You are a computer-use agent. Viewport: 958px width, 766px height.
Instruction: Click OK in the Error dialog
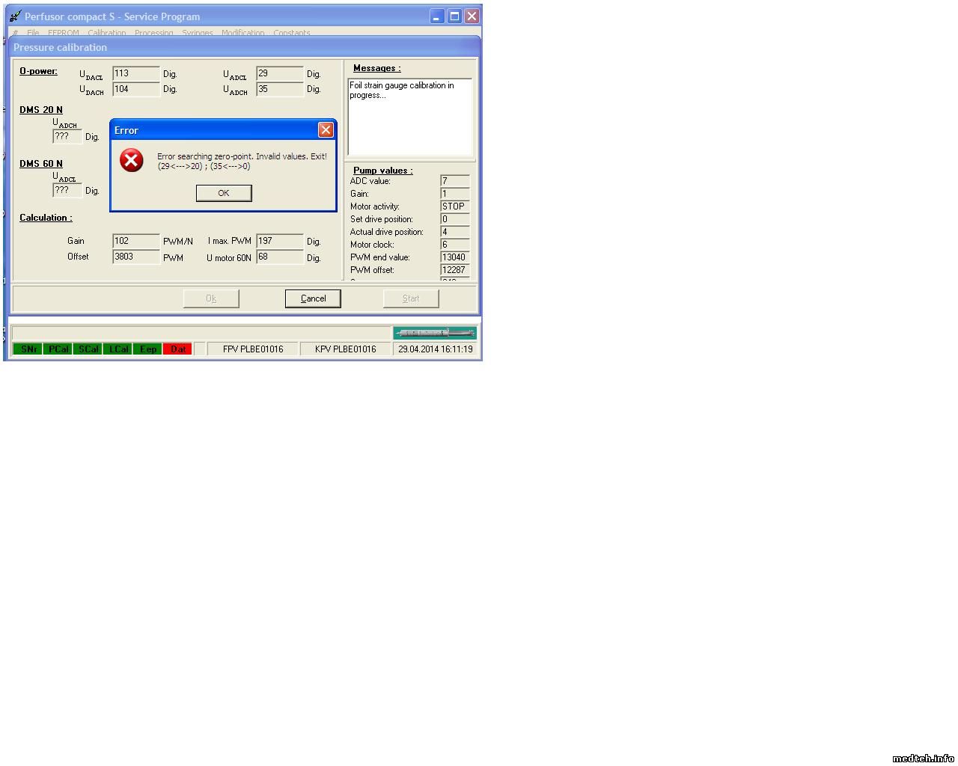223,193
